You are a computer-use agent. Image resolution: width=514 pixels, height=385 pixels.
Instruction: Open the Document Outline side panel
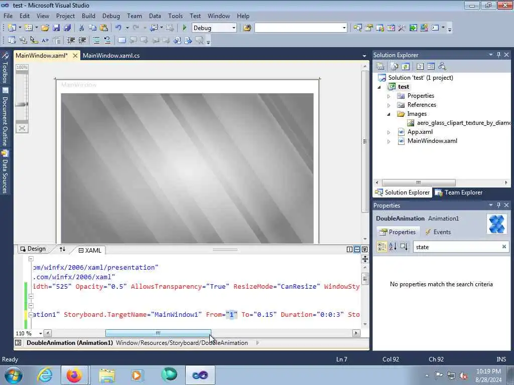(x=5, y=117)
